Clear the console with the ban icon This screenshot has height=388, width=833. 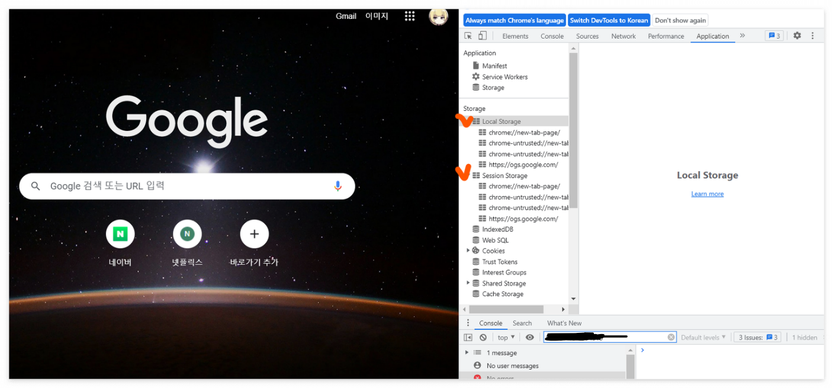483,337
